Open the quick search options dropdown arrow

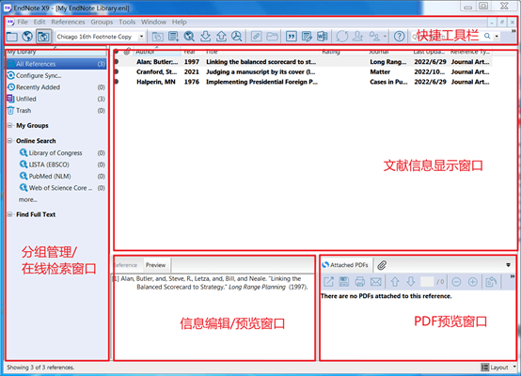[x=497, y=37]
